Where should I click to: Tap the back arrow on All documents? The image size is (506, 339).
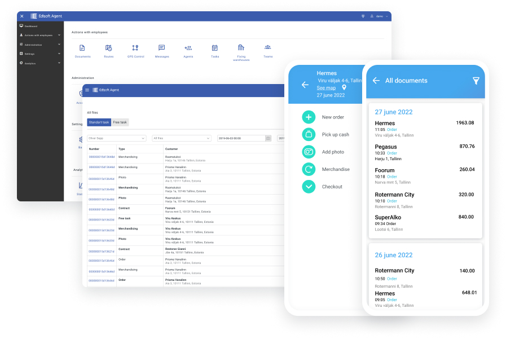click(376, 81)
